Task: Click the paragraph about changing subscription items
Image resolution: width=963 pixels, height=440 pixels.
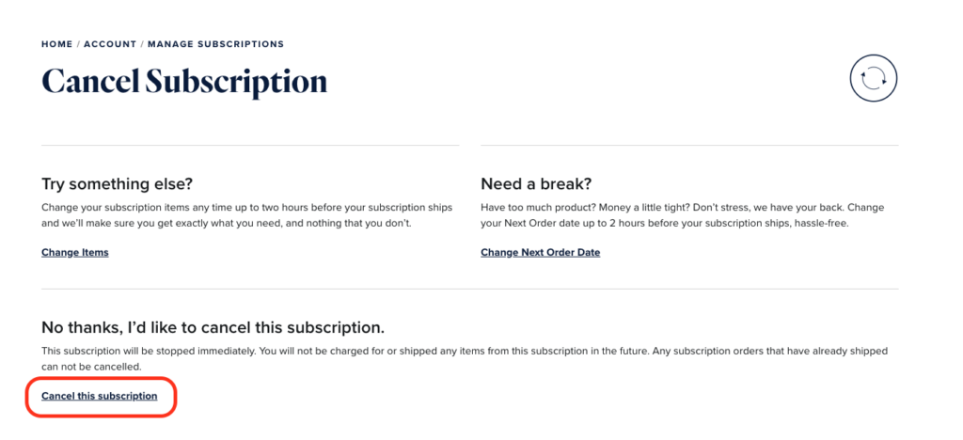Action: coord(247,215)
